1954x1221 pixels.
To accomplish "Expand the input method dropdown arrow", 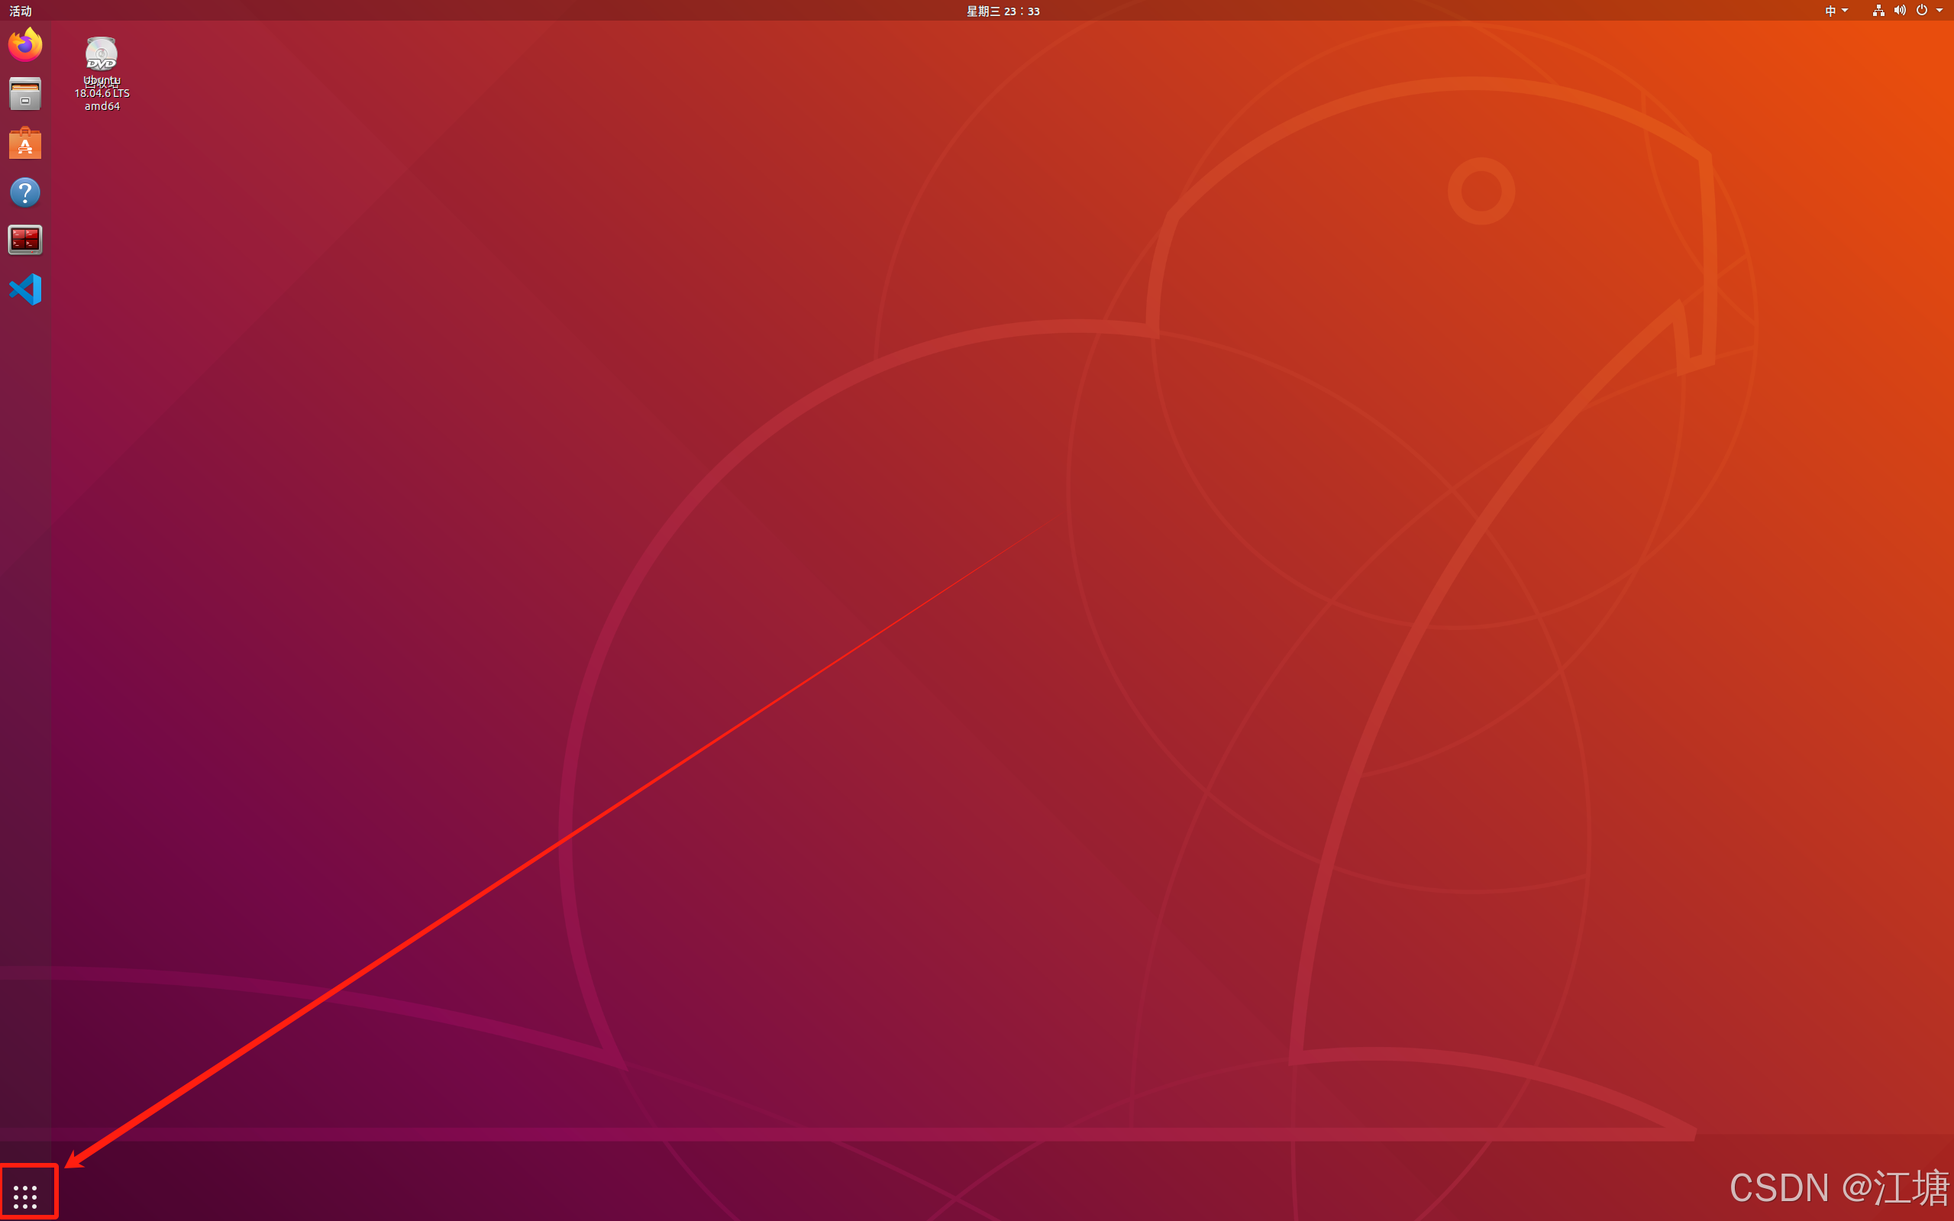I will coord(1845,11).
